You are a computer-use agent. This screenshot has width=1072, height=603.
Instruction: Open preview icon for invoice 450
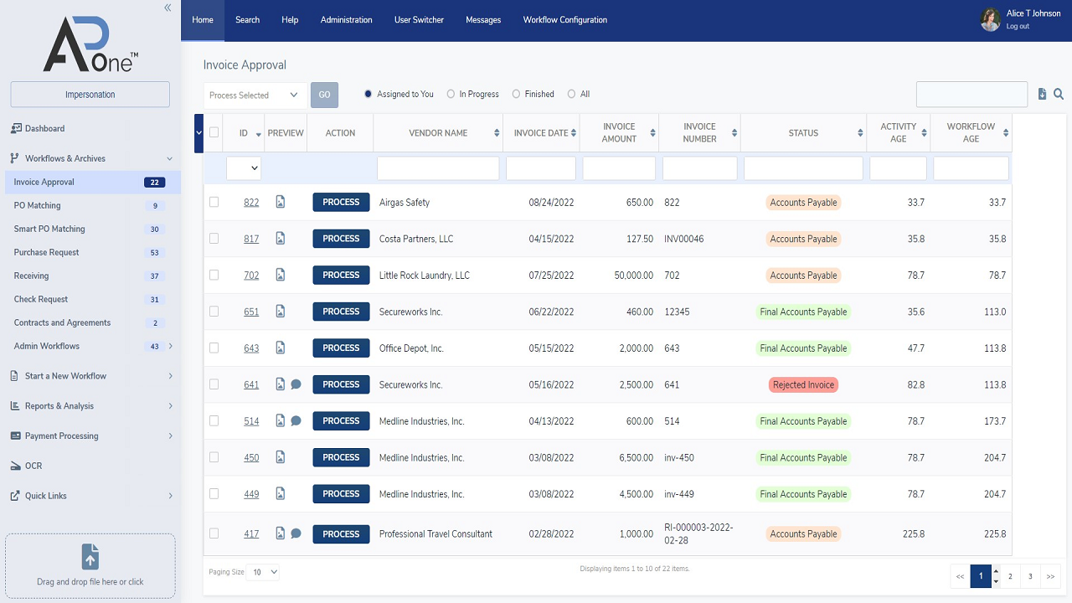pos(281,457)
